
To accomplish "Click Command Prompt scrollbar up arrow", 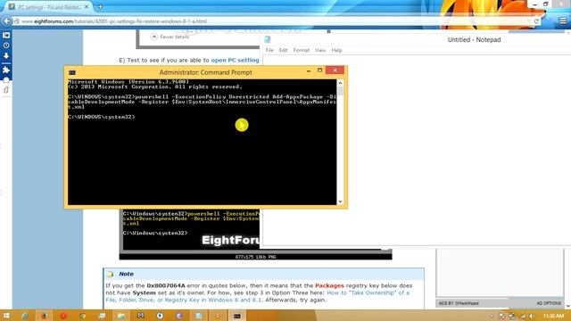I will [340, 83].
